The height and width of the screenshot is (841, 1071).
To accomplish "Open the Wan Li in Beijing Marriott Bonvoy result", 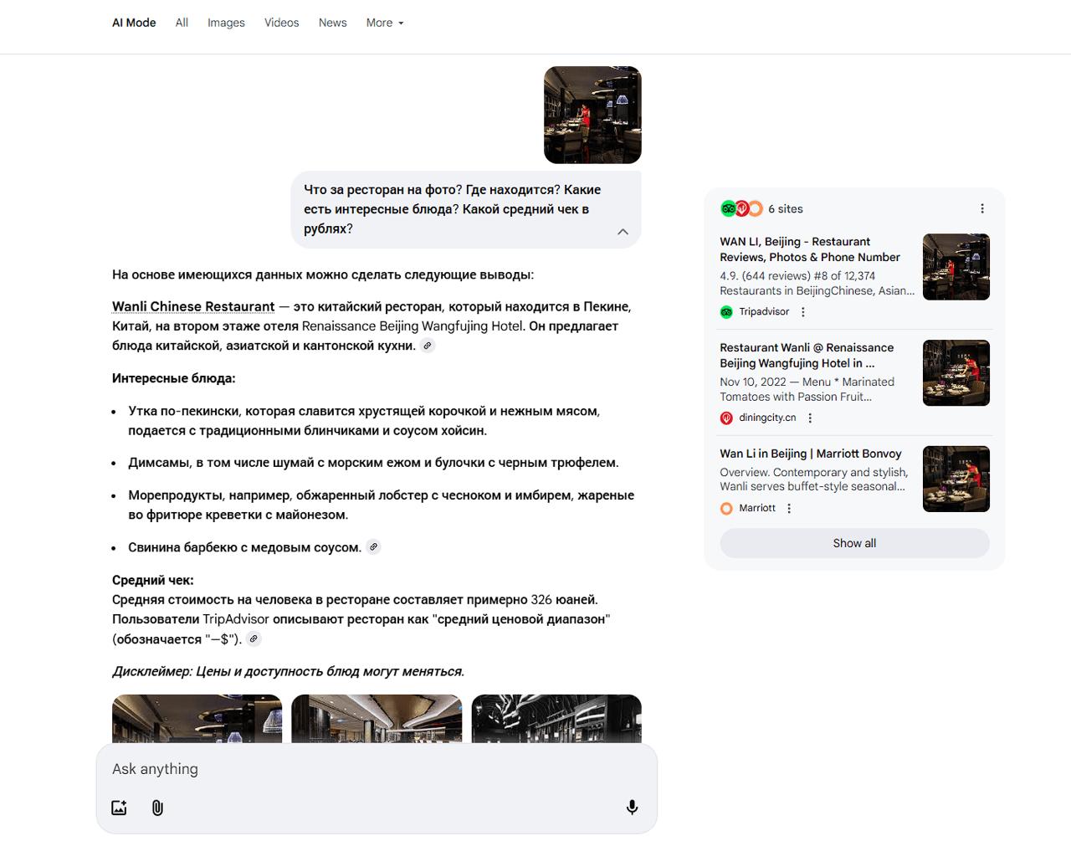I will (810, 454).
